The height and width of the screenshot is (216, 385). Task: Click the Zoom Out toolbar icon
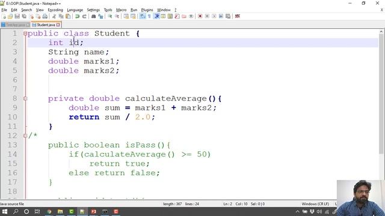point(117,16)
